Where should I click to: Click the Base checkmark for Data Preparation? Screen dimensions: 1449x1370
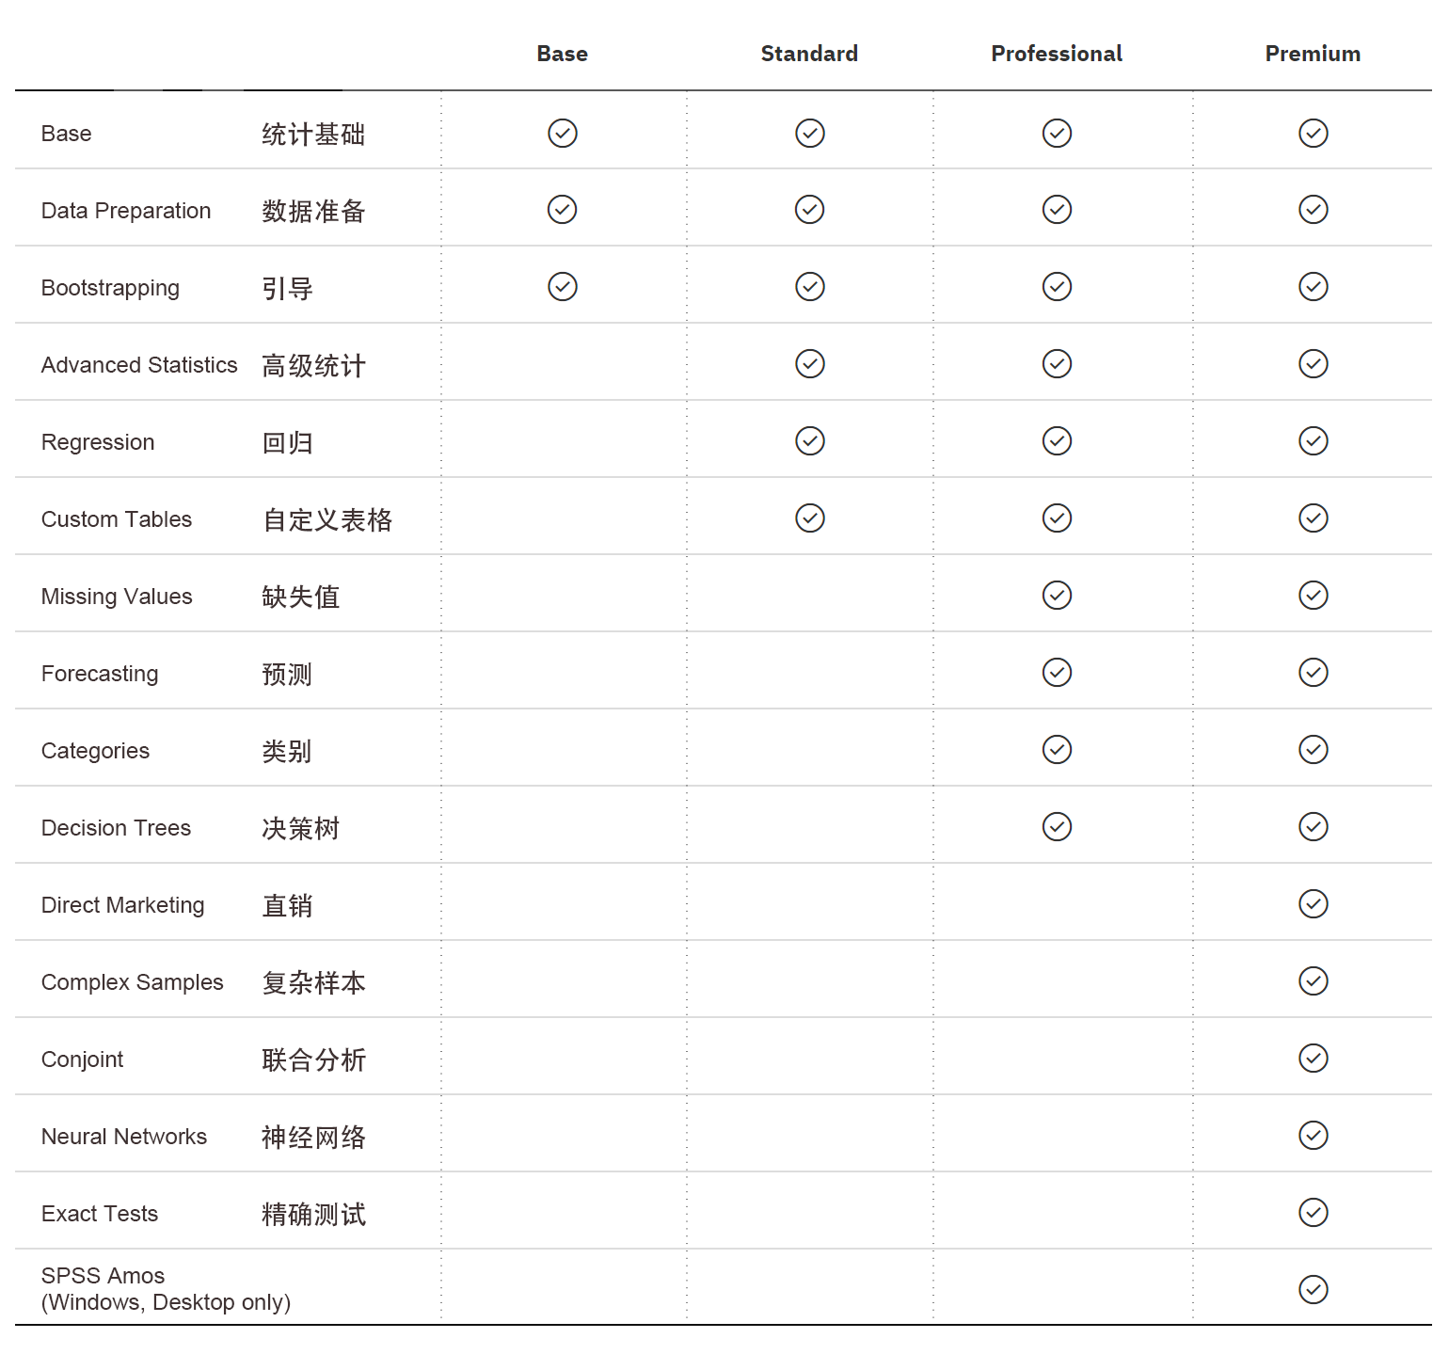pos(563,209)
